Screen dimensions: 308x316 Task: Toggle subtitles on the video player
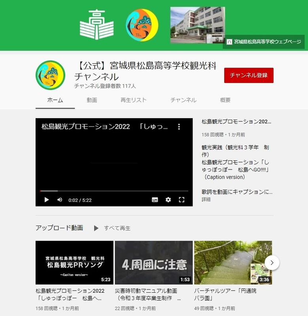click(155, 200)
